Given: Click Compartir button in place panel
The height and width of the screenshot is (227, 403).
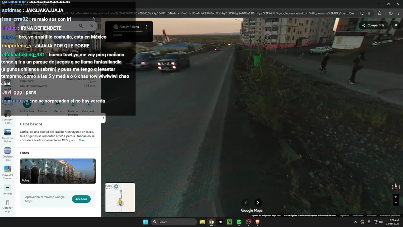Looking at the screenshot, I should coord(88,104).
